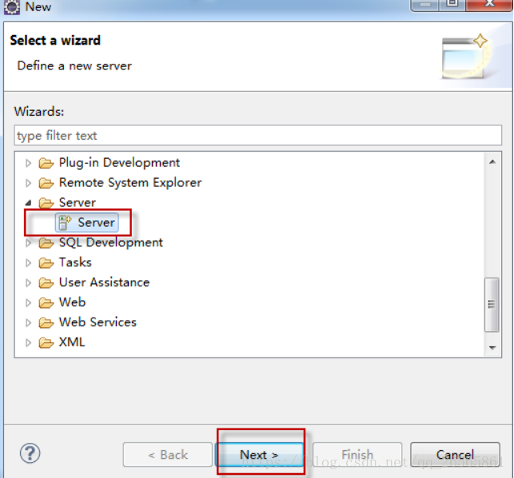This screenshot has height=478, width=514.
Task: Open the help question mark icon
Action: click(x=30, y=453)
